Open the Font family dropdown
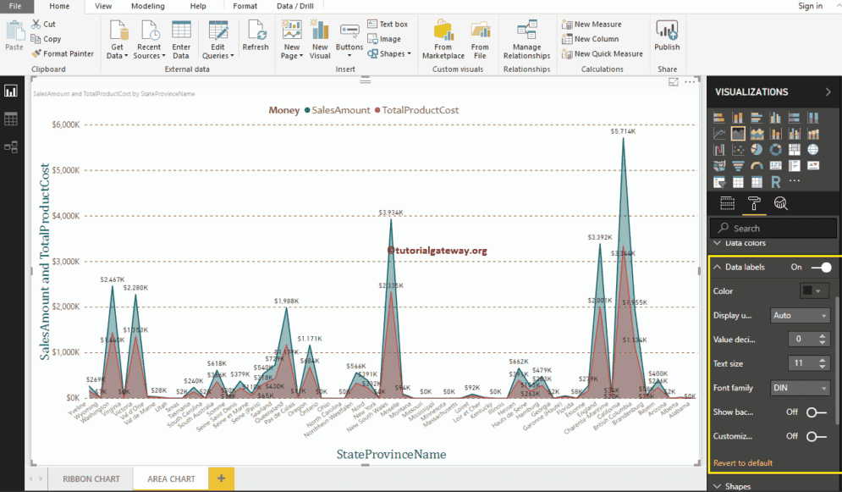The image size is (842, 492). pos(799,387)
